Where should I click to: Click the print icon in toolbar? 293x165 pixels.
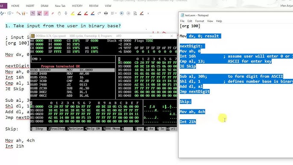[106, 13]
